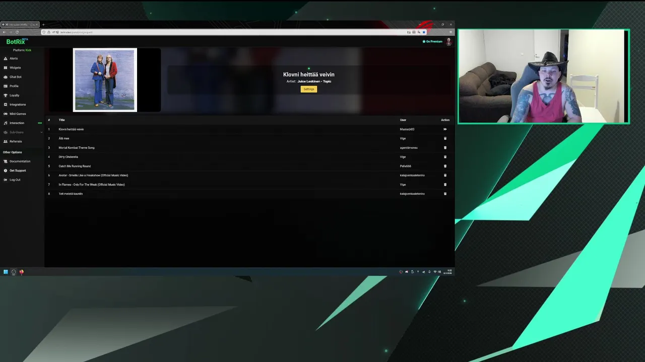Click the circular app icon in taskbar
The width and height of the screenshot is (645, 362).
14,272
